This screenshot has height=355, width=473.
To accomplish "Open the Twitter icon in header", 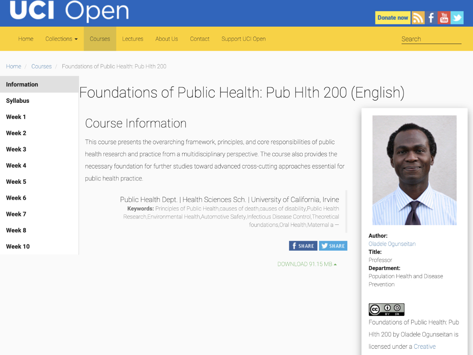I will 457,18.
